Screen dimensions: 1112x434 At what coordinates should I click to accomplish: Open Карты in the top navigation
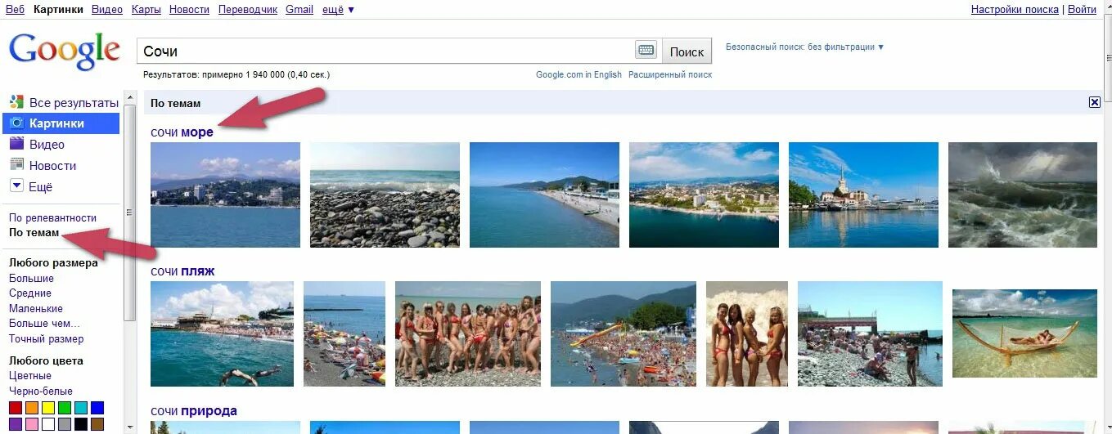point(146,10)
